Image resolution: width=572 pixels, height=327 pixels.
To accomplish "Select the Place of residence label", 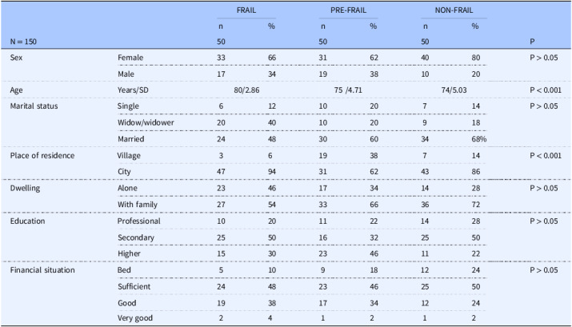I will click(x=43, y=155).
